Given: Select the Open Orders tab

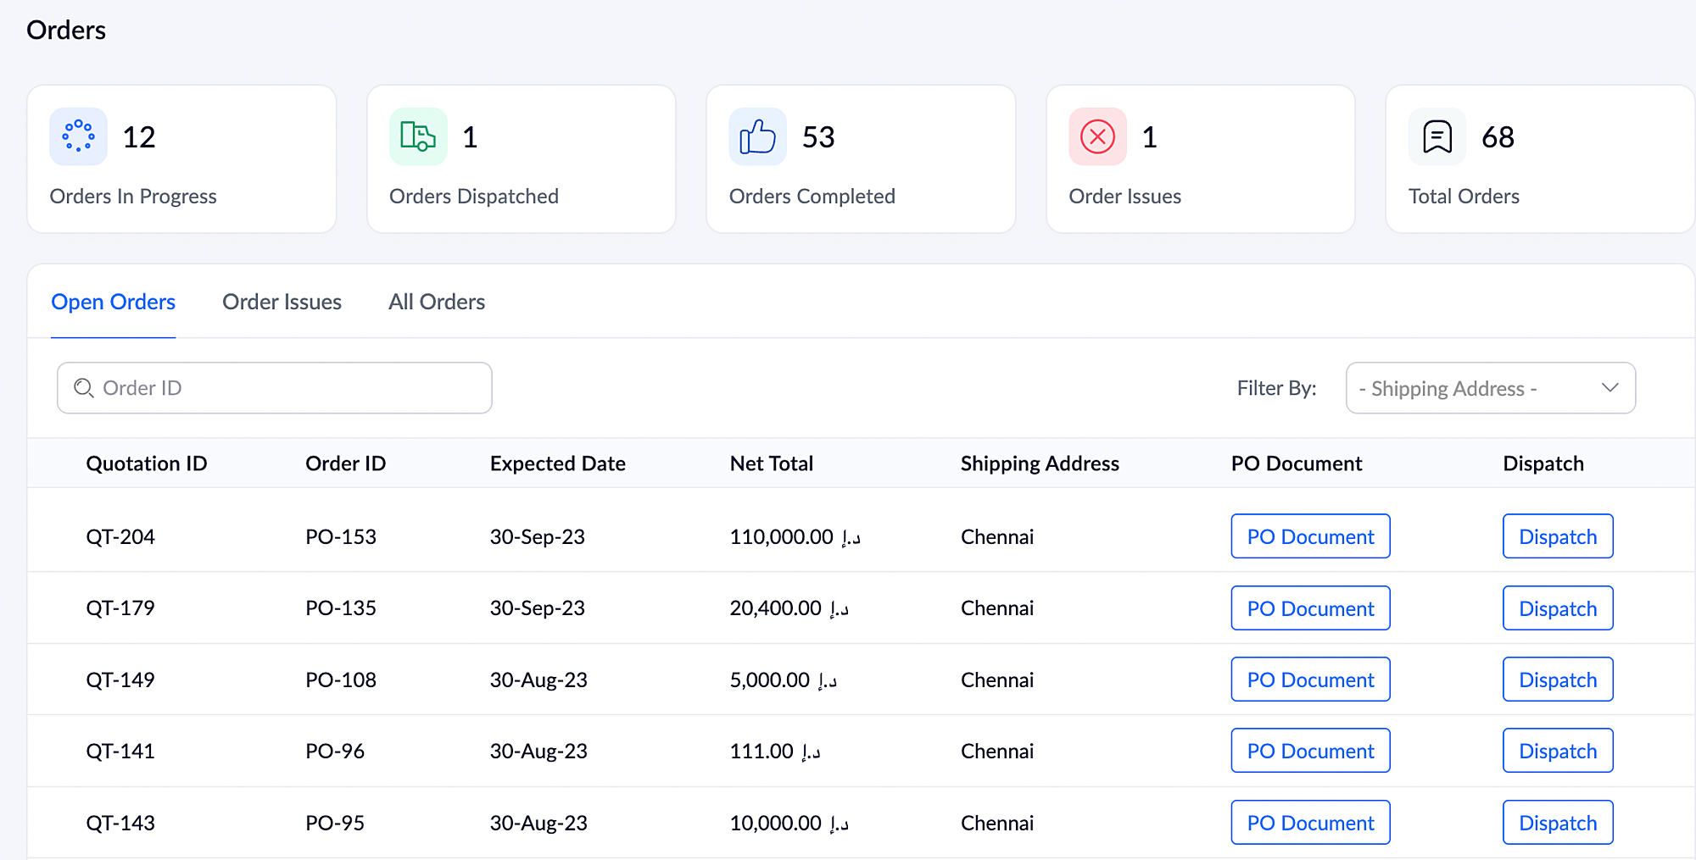Looking at the screenshot, I should [x=113, y=302].
